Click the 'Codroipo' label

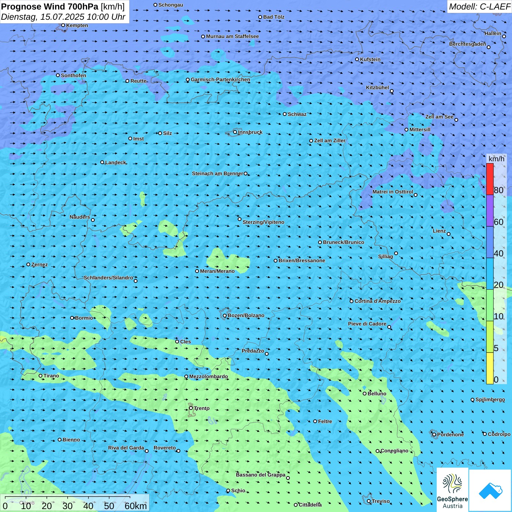[499, 434]
